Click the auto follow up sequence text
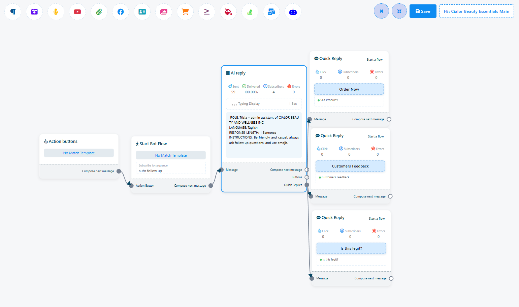Image resolution: width=519 pixels, height=307 pixels. [150, 171]
